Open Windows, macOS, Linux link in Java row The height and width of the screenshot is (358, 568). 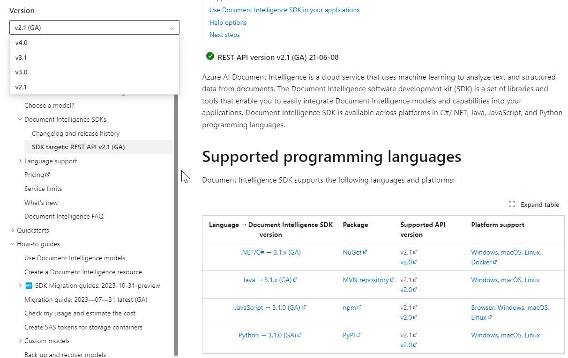pyautogui.click(x=505, y=280)
